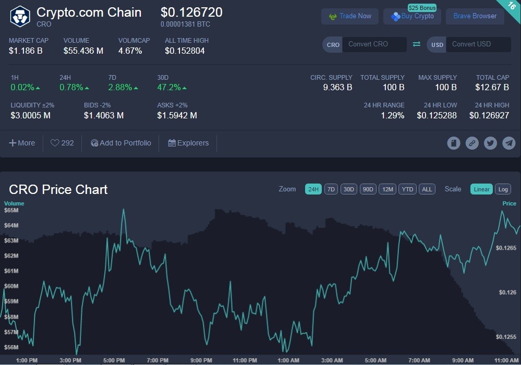The height and width of the screenshot is (365, 521).
Task: Open the website link chain icon
Action: 472,143
